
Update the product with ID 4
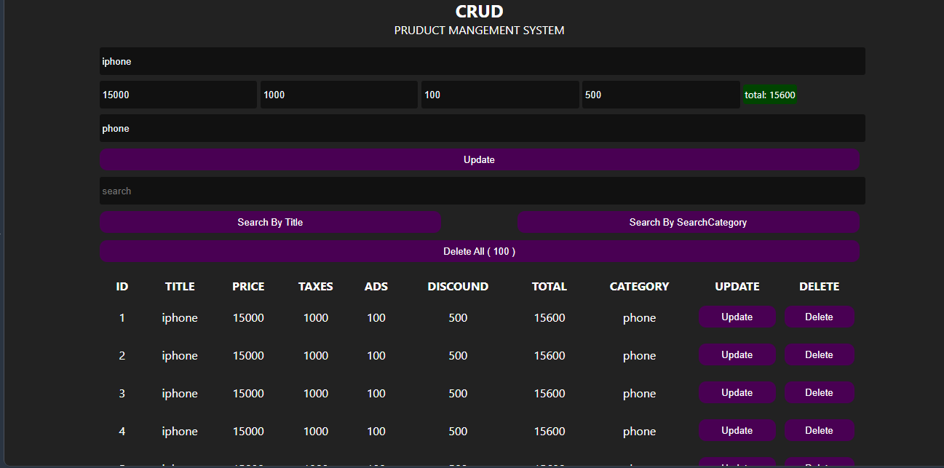pyautogui.click(x=737, y=430)
